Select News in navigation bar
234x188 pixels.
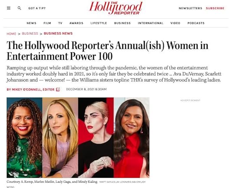(x=31, y=23)
